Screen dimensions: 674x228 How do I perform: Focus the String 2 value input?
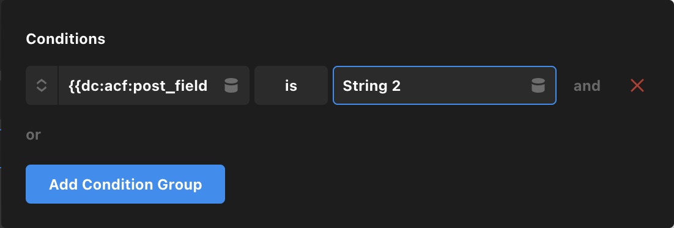(x=445, y=85)
